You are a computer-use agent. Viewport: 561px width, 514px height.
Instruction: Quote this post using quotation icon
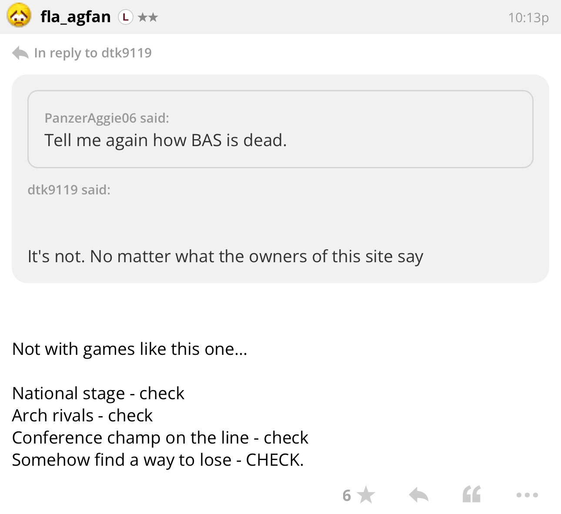[472, 495]
